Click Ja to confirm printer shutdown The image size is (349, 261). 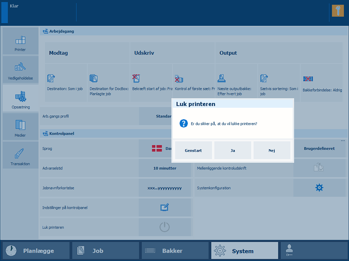tap(233, 150)
